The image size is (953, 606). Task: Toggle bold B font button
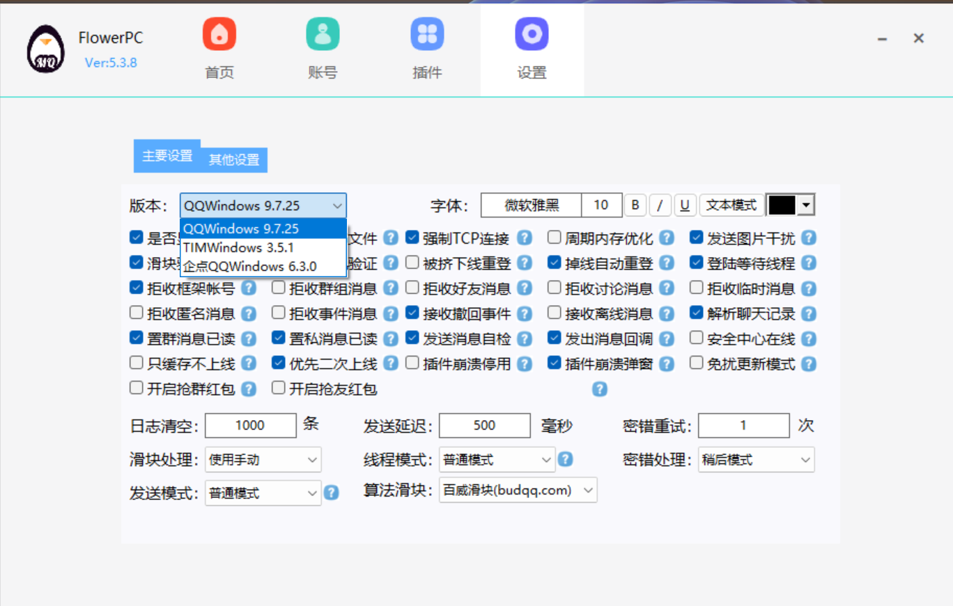point(635,205)
